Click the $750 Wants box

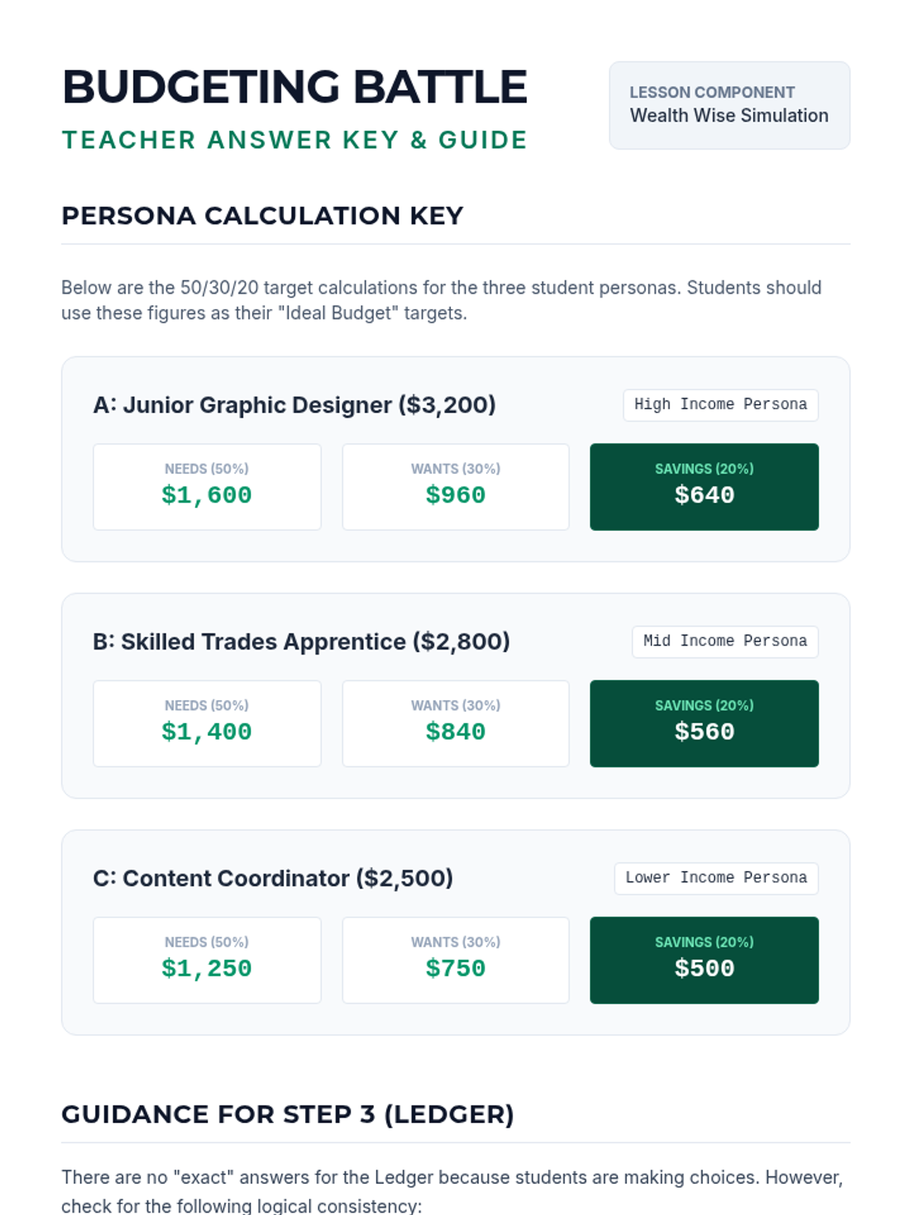point(455,961)
